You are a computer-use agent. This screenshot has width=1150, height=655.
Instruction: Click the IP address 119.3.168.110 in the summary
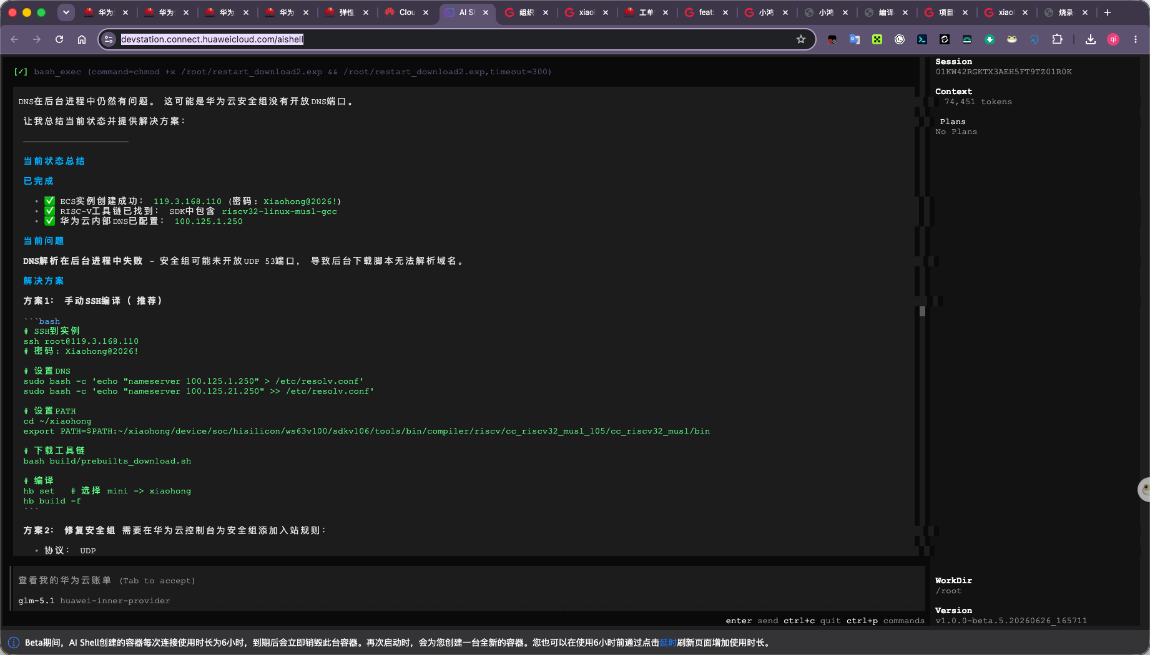click(187, 201)
